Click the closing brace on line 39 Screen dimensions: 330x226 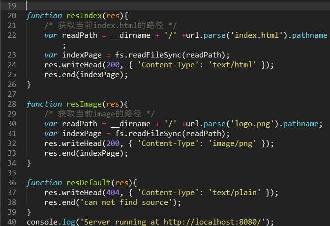(29, 212)
